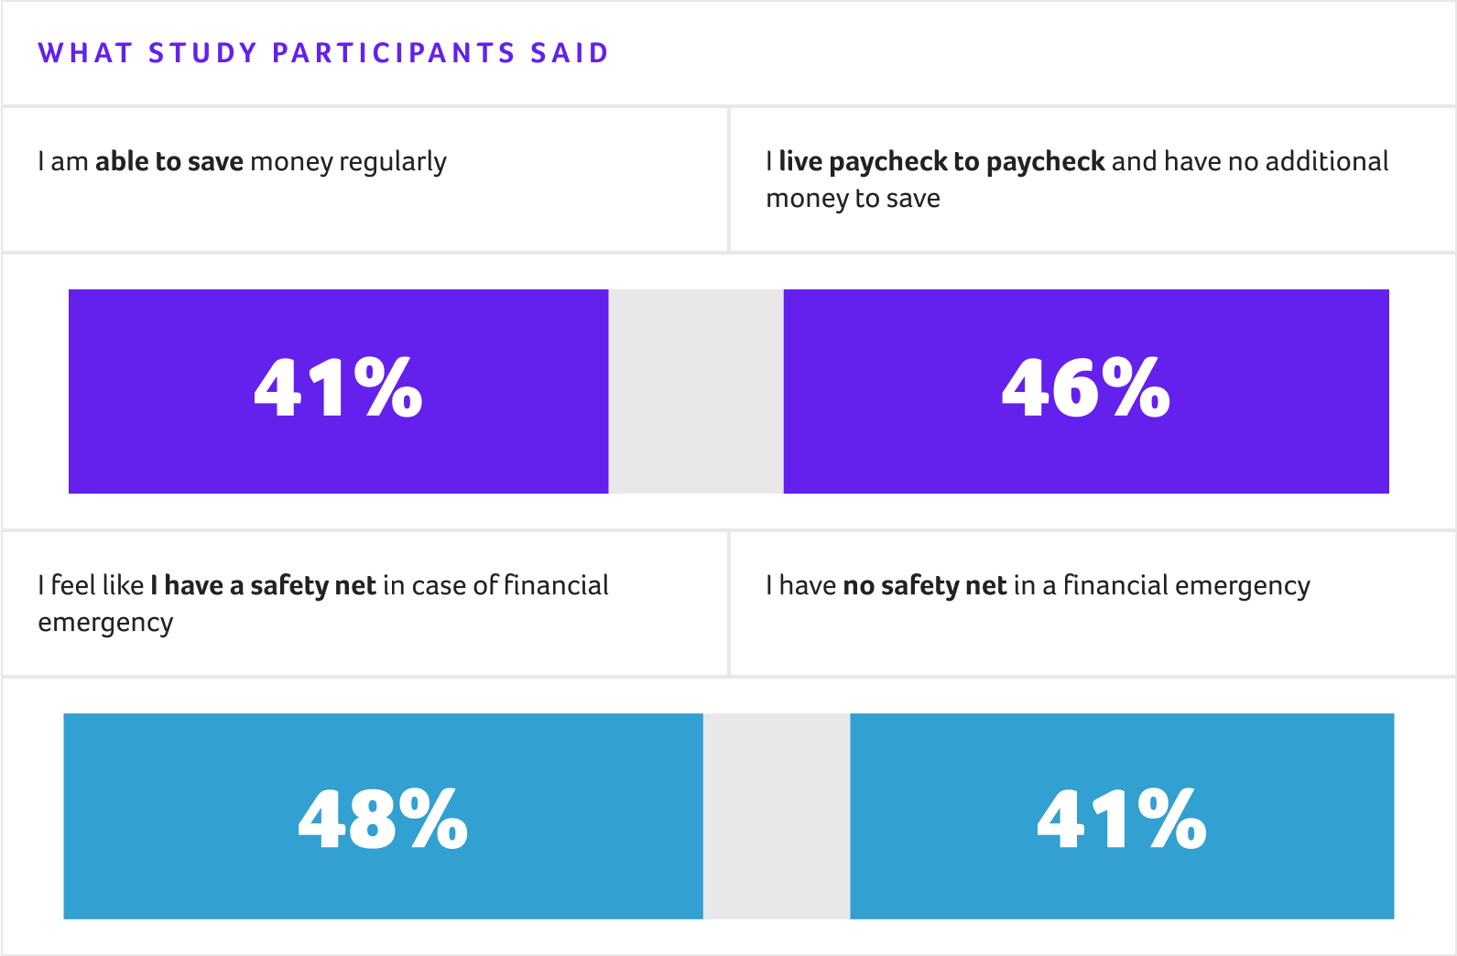Image resolution: width=1457 pixels, height=956 pixels.
Task: Click the "48%" percentage figure
Action: (383, 819)
